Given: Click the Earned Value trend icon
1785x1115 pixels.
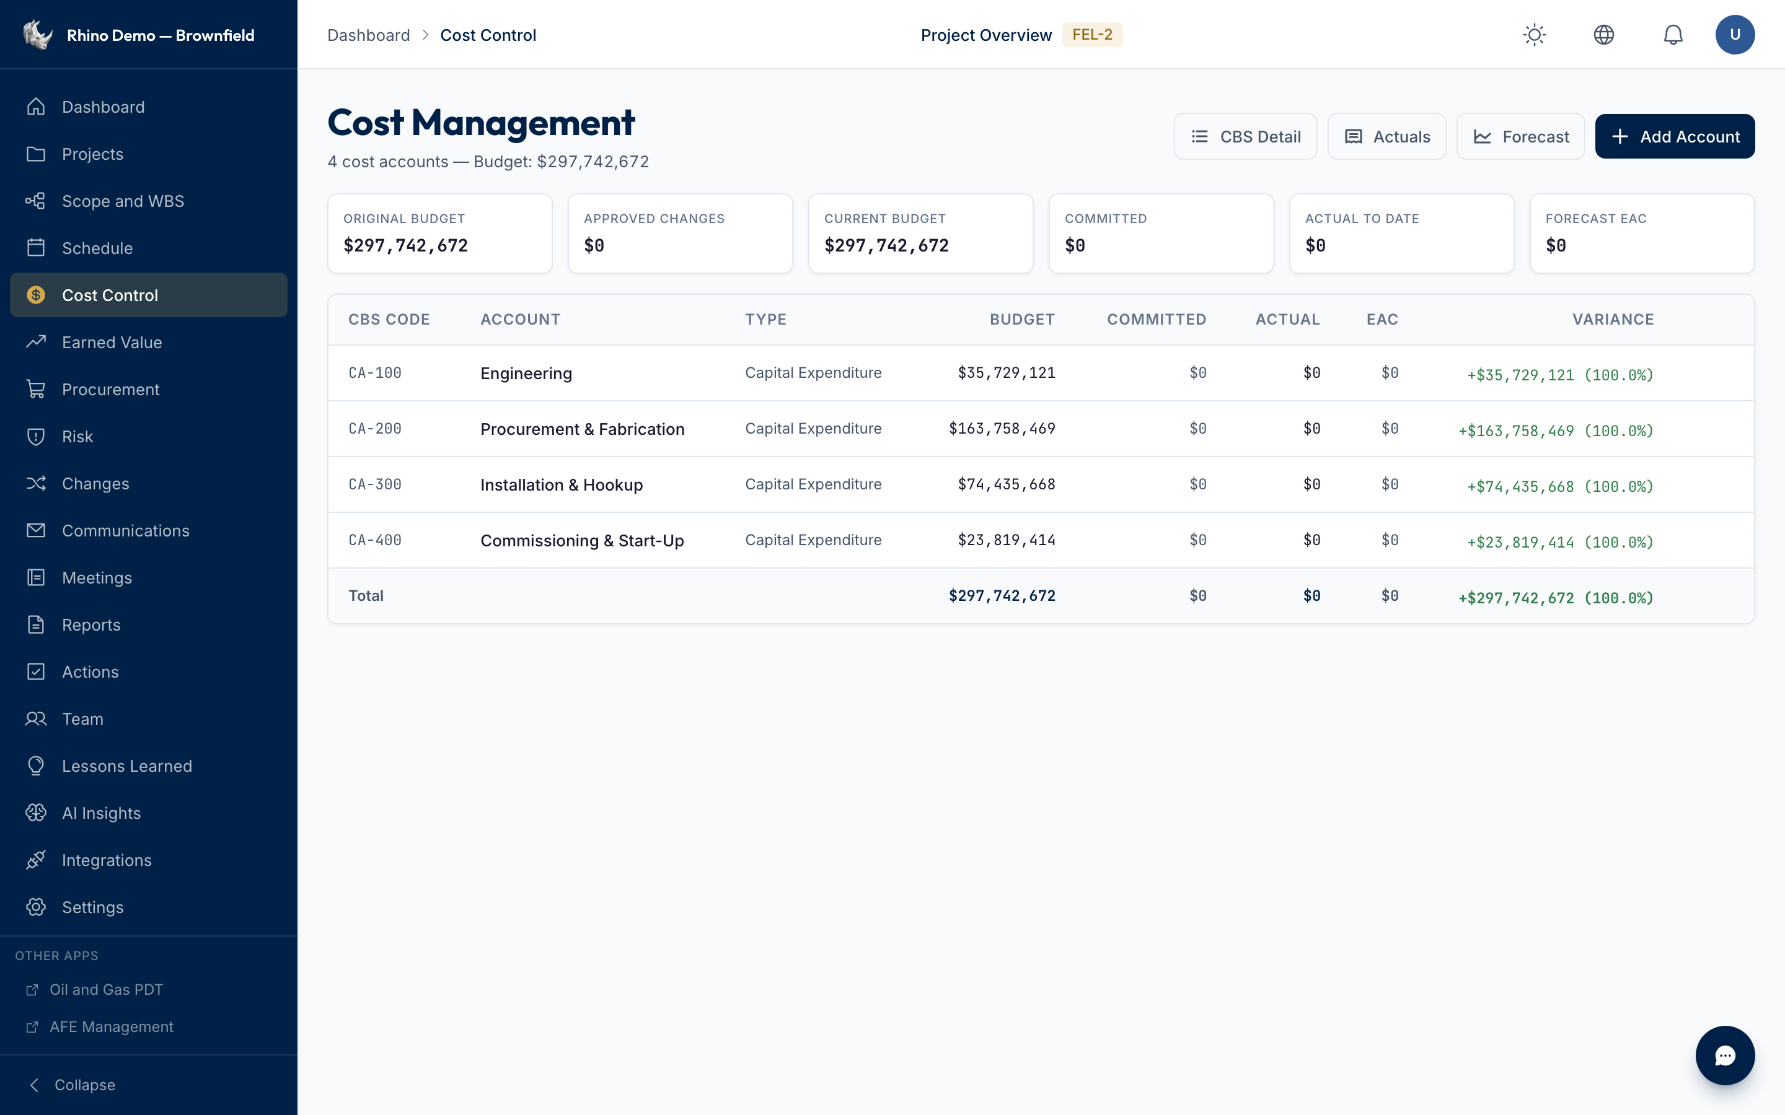Looking at the screenshot, I should coord(35,342).
